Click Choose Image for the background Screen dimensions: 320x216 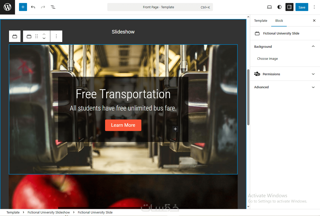(267, 59)
